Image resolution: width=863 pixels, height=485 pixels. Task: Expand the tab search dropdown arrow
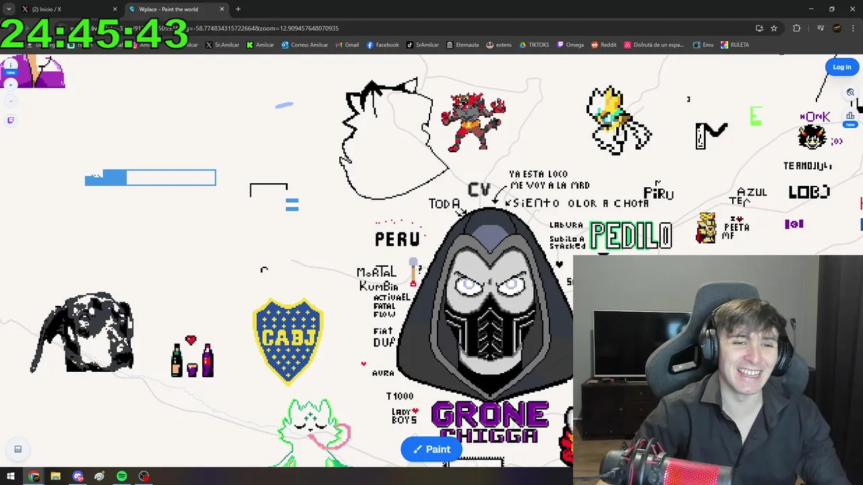[9, 9]
